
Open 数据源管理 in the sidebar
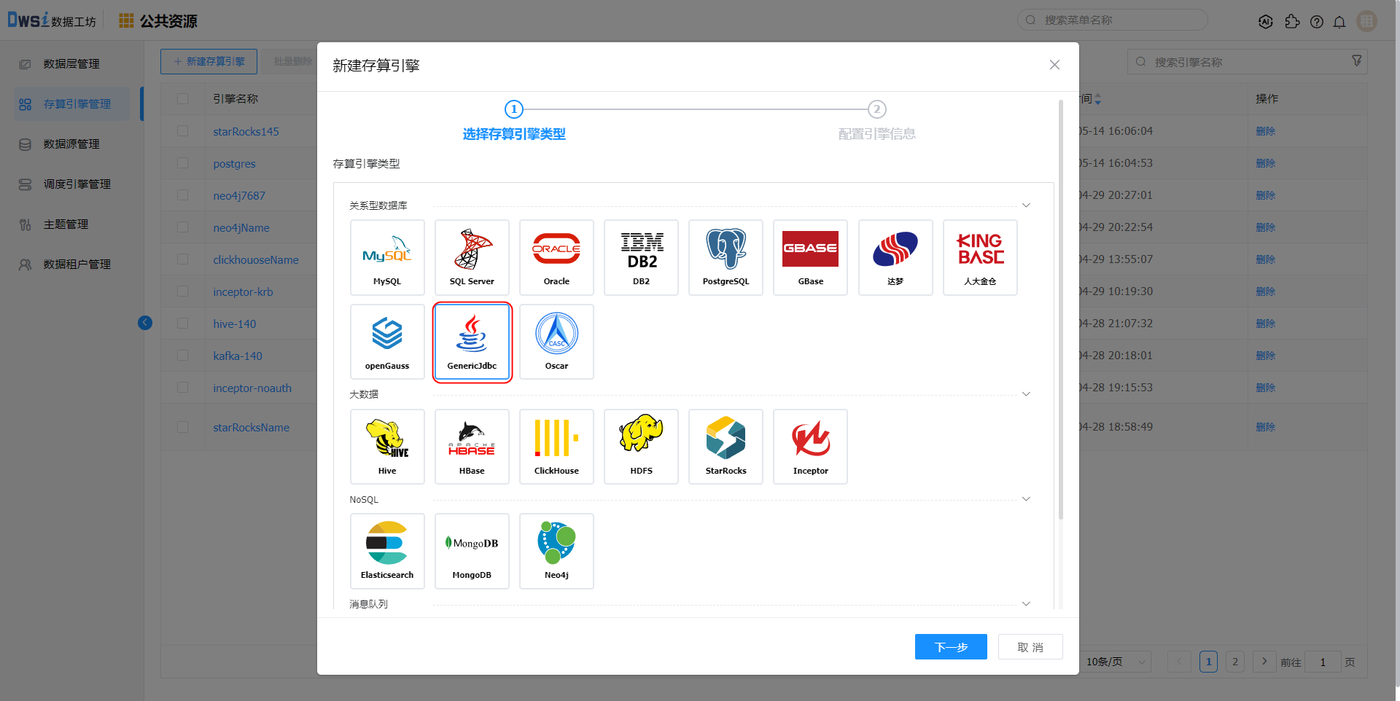point(71,144)
